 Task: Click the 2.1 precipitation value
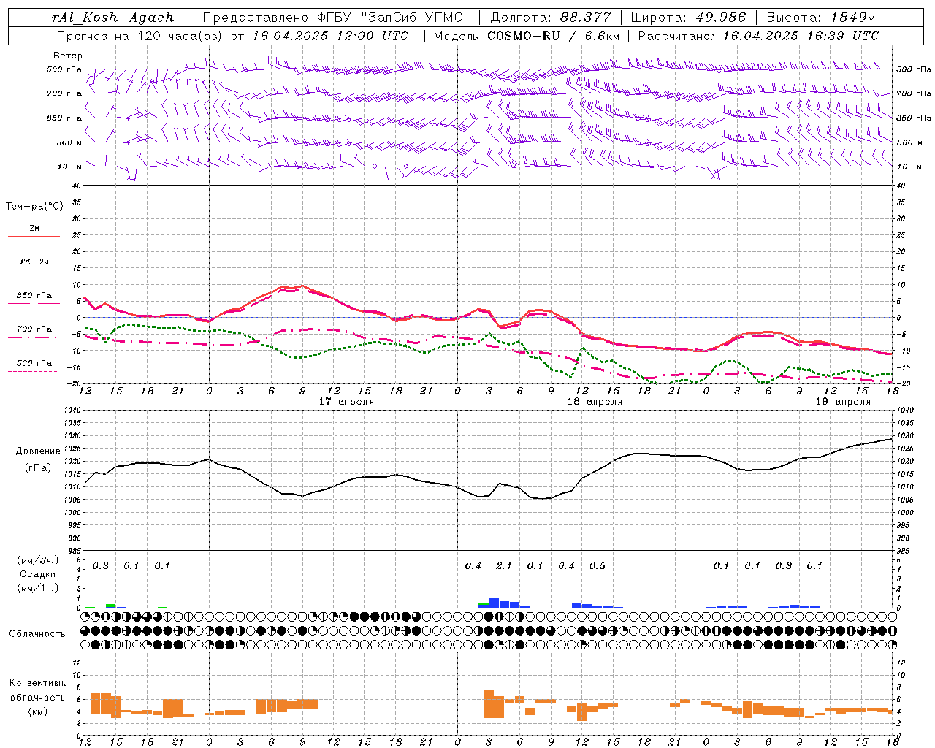pyautogui.click(x=504, y=566)
